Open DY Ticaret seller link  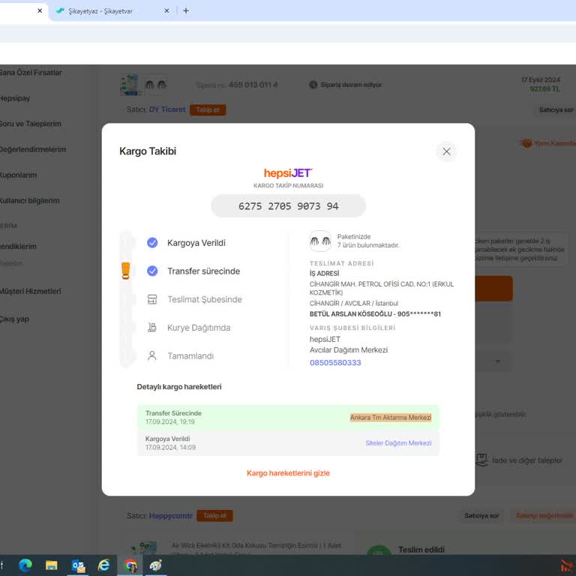(167, 109)
